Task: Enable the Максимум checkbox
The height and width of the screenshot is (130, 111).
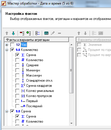Action: click(x=17, y=75)
